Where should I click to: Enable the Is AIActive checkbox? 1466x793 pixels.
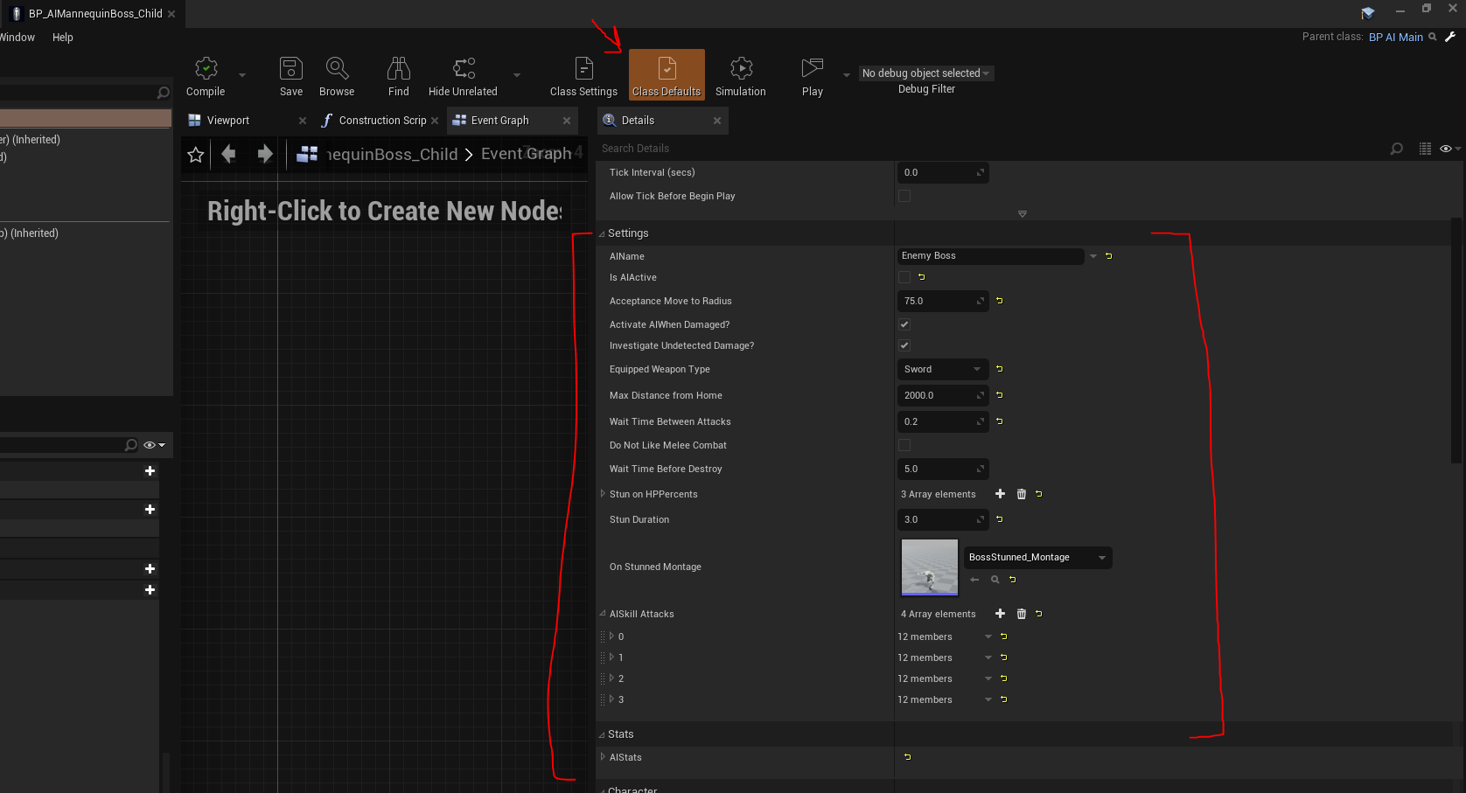click(904, 277)
